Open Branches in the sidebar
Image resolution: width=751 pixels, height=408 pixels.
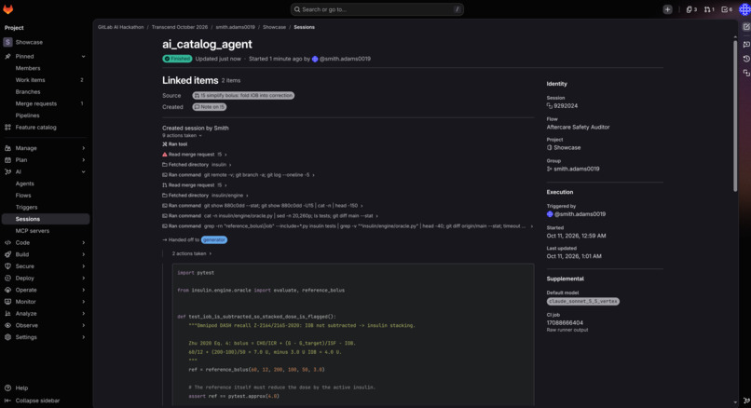coord(28,92)
